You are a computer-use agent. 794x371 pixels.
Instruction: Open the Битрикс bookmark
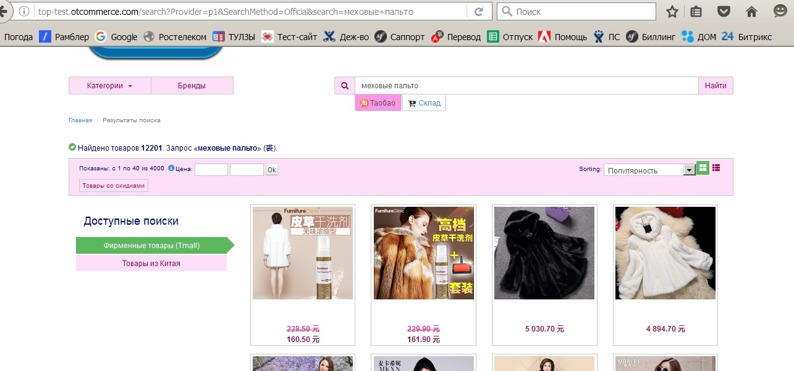click(x=746, y=37)
